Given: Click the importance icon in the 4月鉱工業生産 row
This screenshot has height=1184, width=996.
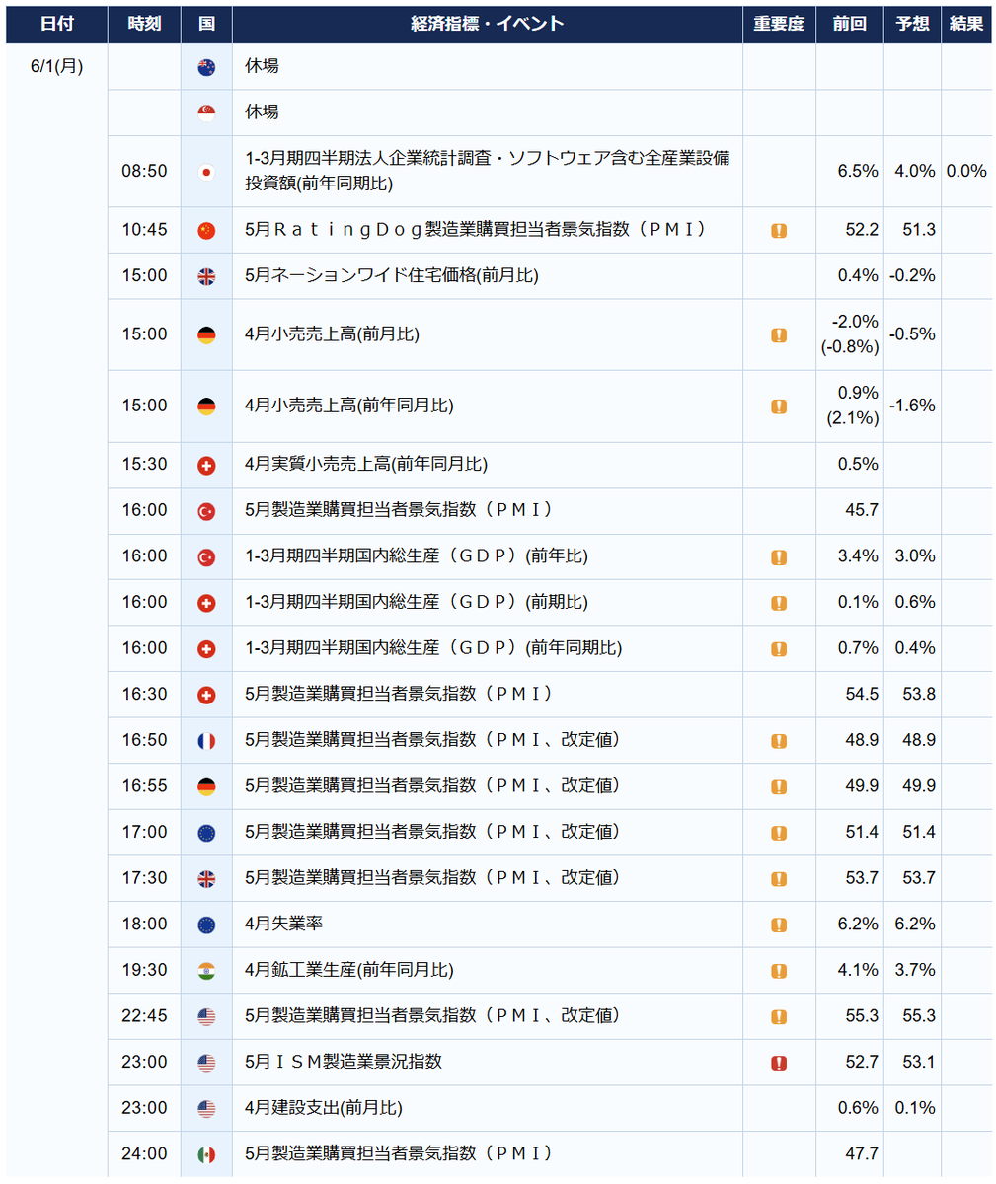Looking at the screenshot, I should click(x=779, y=971).
